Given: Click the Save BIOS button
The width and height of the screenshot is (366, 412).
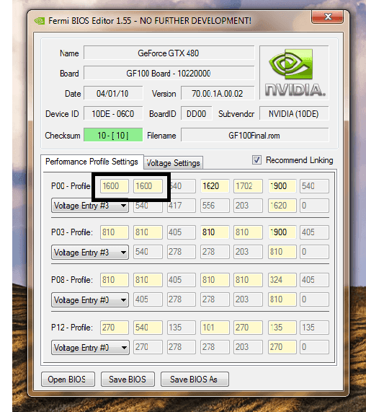Looking at the screenshot, I should click(x=128, y=379).
